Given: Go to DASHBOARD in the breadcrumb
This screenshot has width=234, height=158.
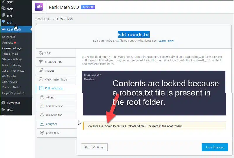Looking at the screenshot, I should [x=43, y=19].
